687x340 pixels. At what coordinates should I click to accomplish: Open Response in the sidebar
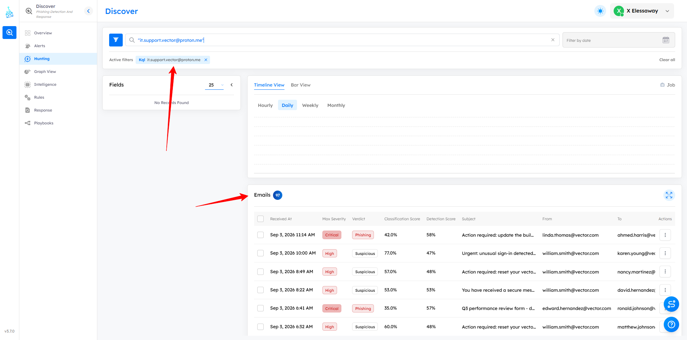pyautogui.click(x=58, y=110)
